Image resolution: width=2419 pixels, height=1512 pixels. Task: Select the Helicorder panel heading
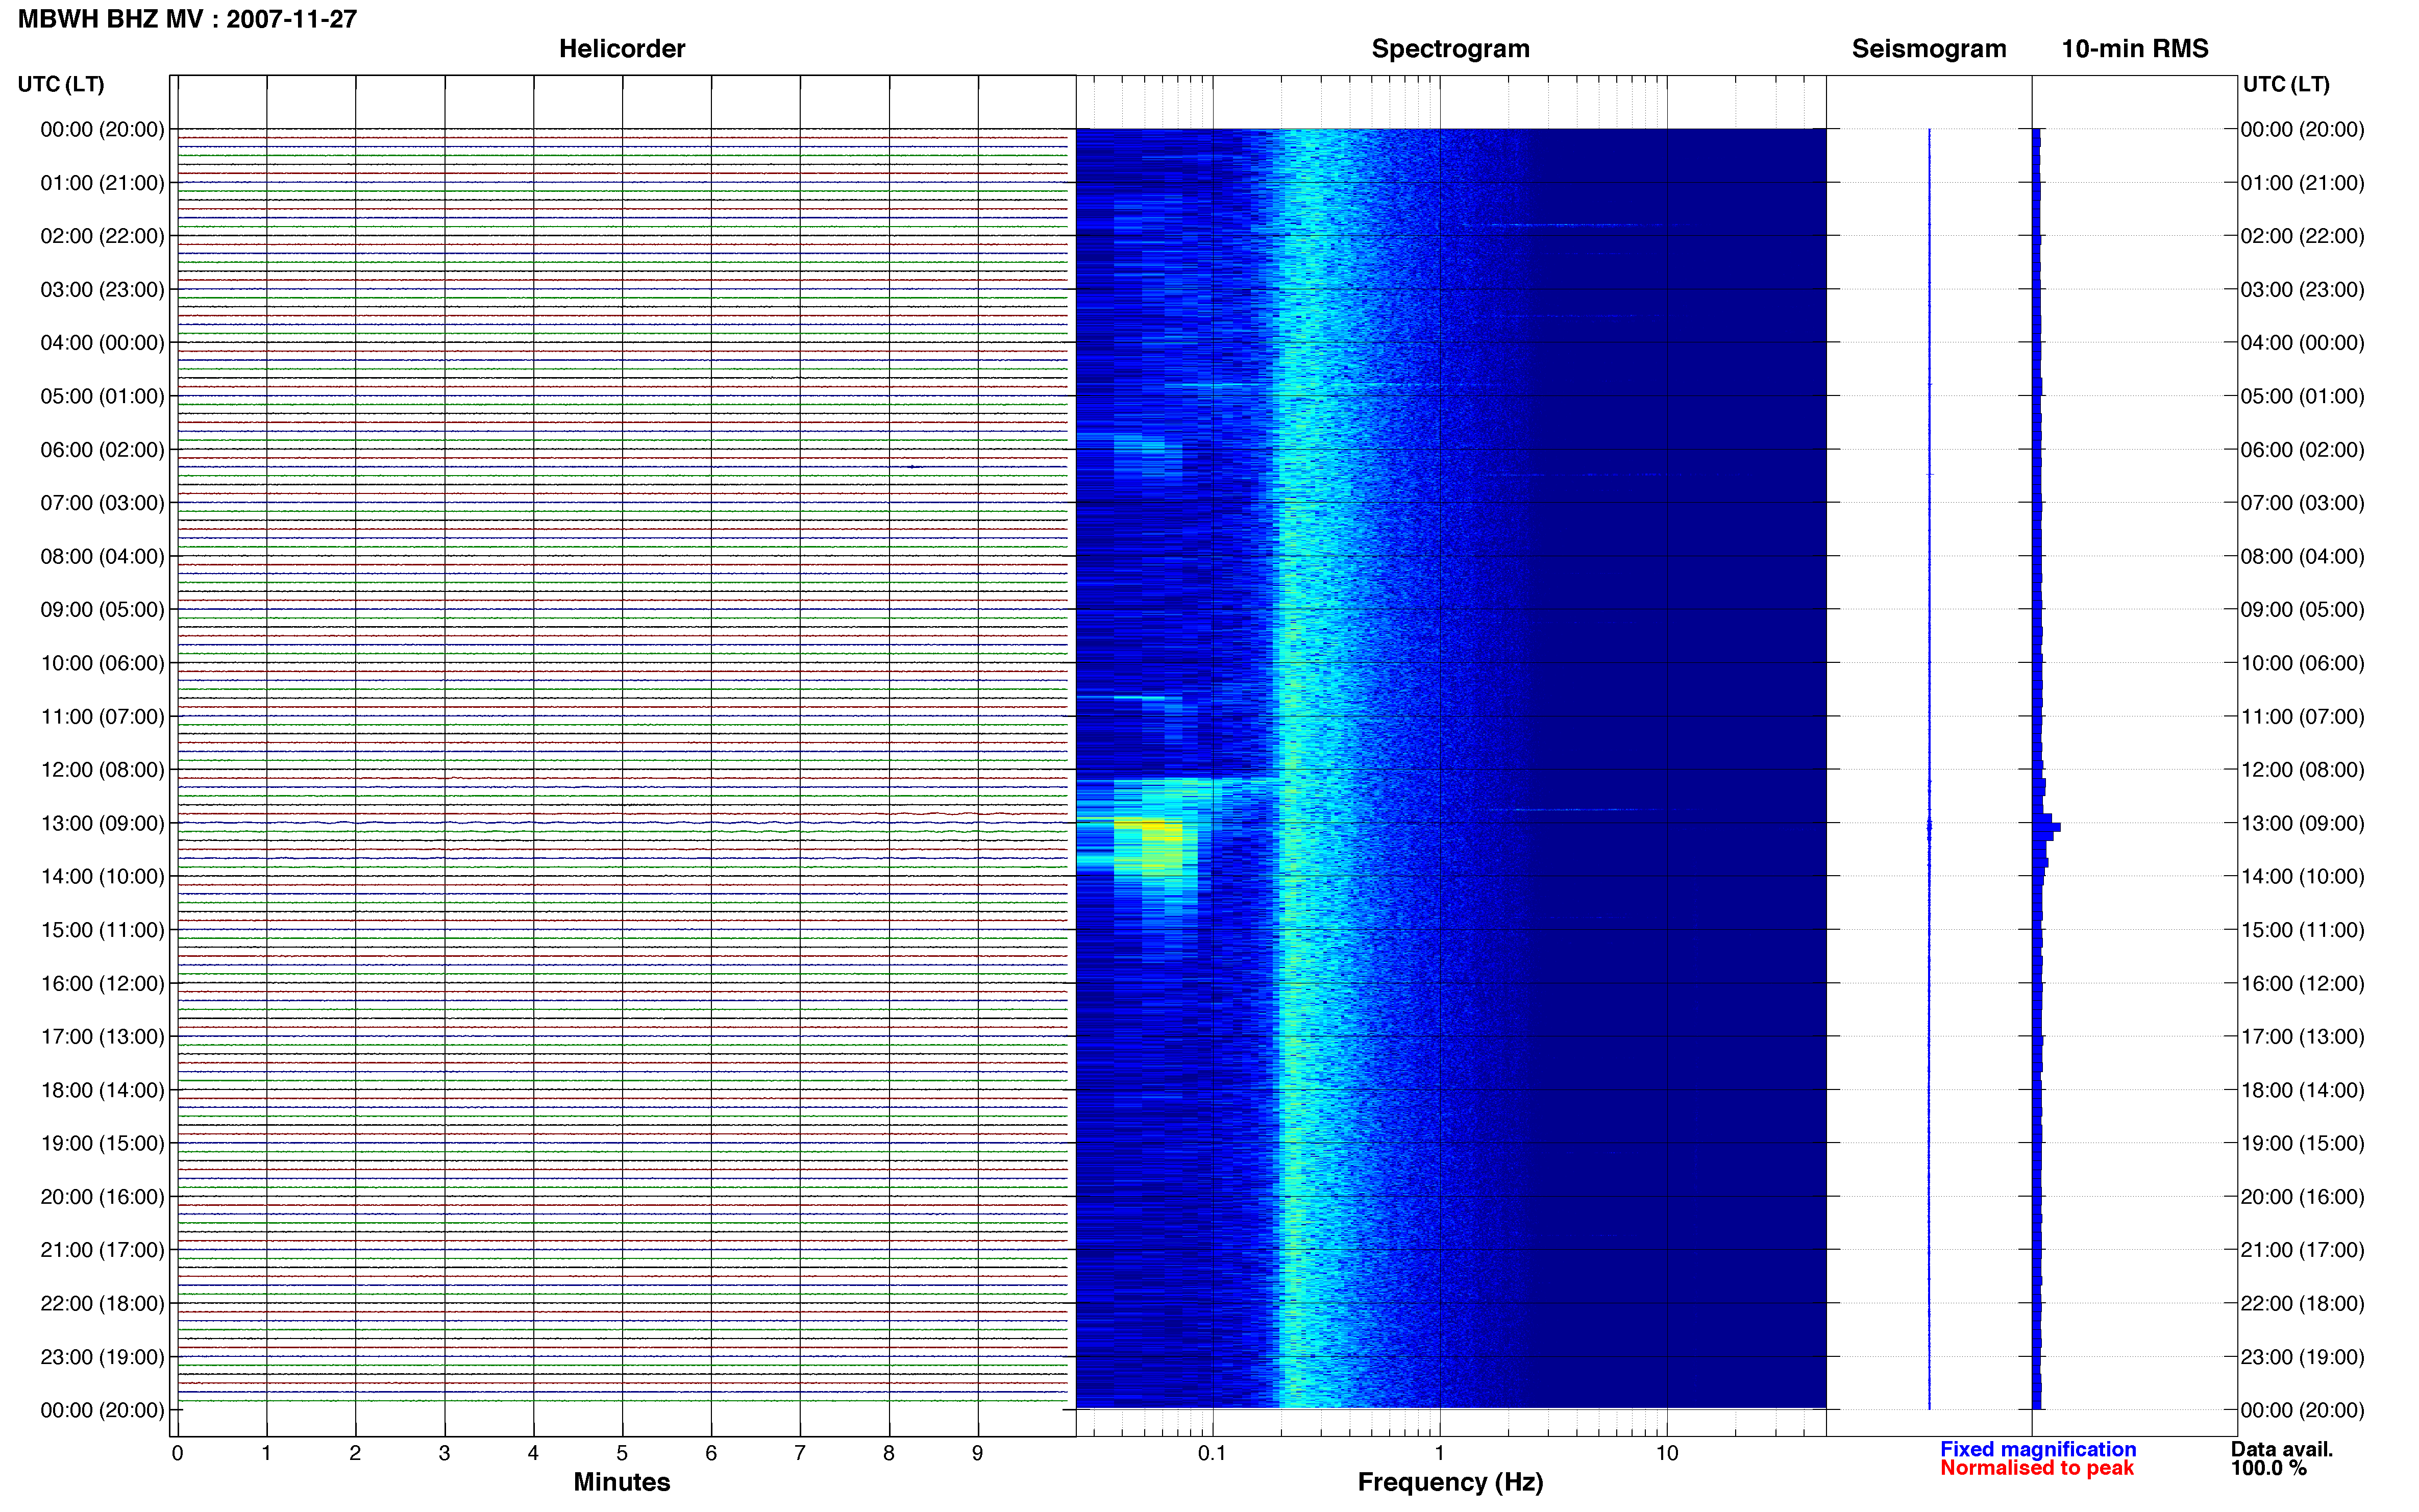pos(622,49)
